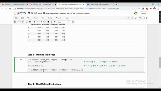Click the Python logo icon
This screenshot has width=161, height=91.
pyautogui.click(x=136, y=13)
